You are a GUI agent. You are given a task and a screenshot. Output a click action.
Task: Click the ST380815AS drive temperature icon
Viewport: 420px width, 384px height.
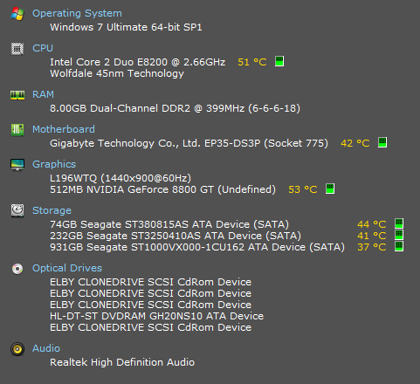tap(399, 223)
